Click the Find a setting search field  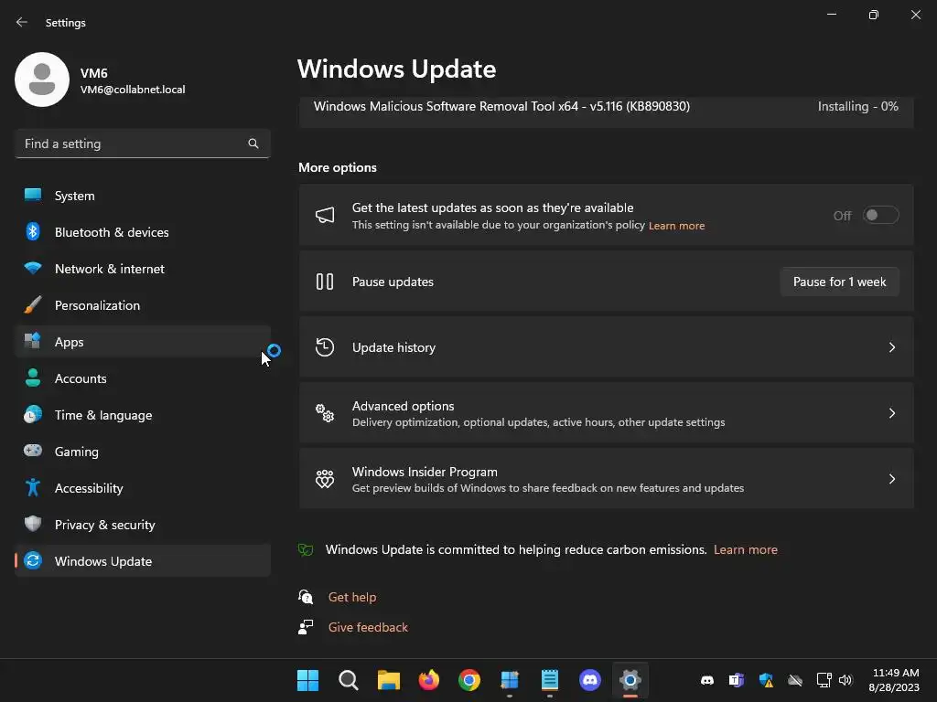point(143,144)
